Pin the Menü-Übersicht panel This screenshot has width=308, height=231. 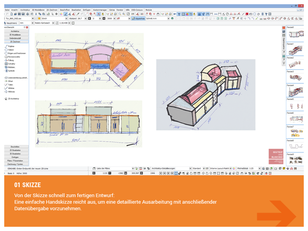click(24, 27)
